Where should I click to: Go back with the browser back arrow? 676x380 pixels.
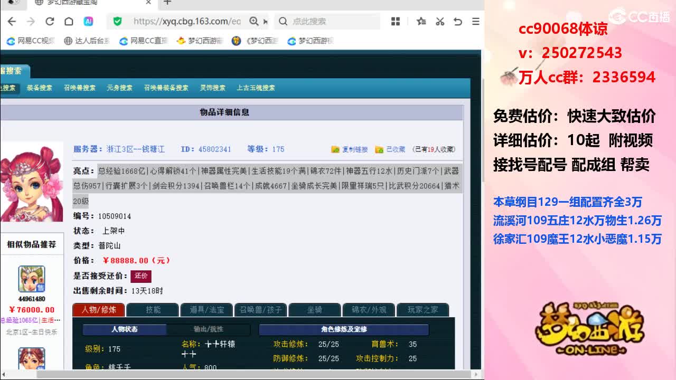[12, 21]
